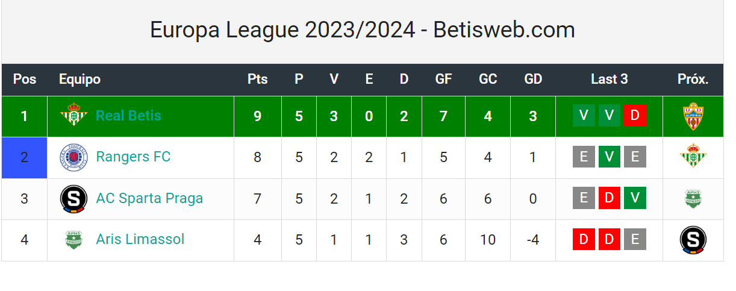736x291 pixels.
Task: Click the Pts column header
Action: [257, 80]
